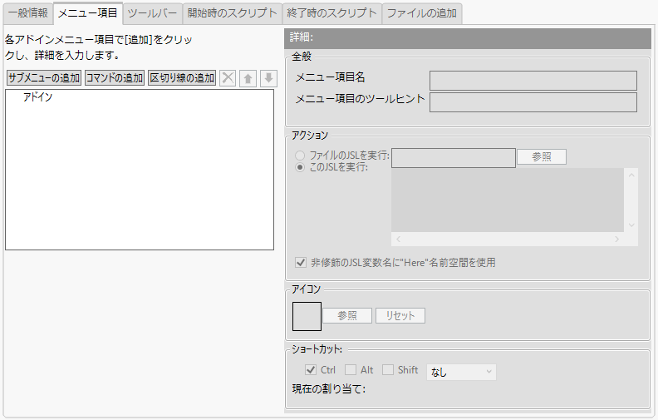Open the 開始時のスクリプト tab
658x420 pixels.
click(x=232, y=13)
